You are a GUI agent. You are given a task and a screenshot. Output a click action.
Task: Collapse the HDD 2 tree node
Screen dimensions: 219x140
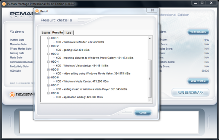pos(48,46)
